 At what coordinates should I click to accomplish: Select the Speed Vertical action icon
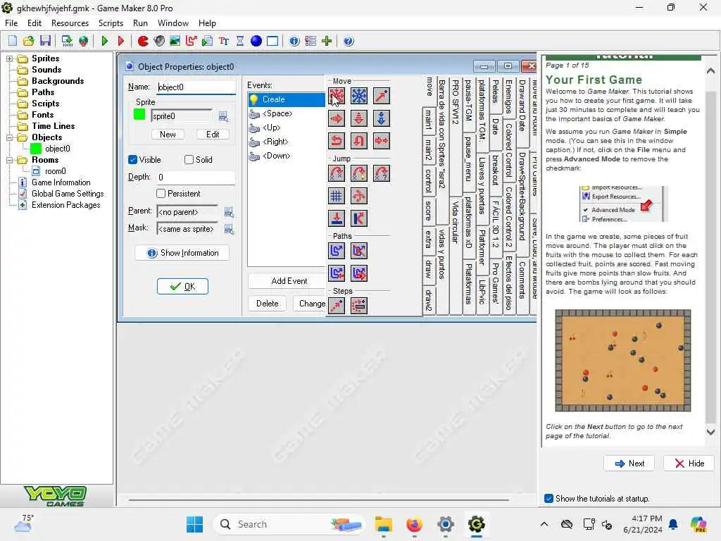click(359, 118)
